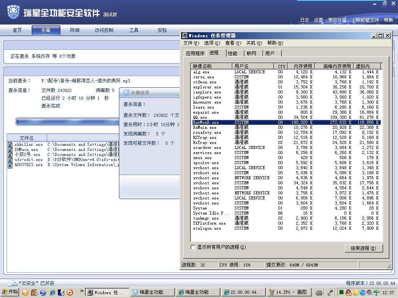
Task: Click the QQ penguin tray icon
Action: [349, 293]
